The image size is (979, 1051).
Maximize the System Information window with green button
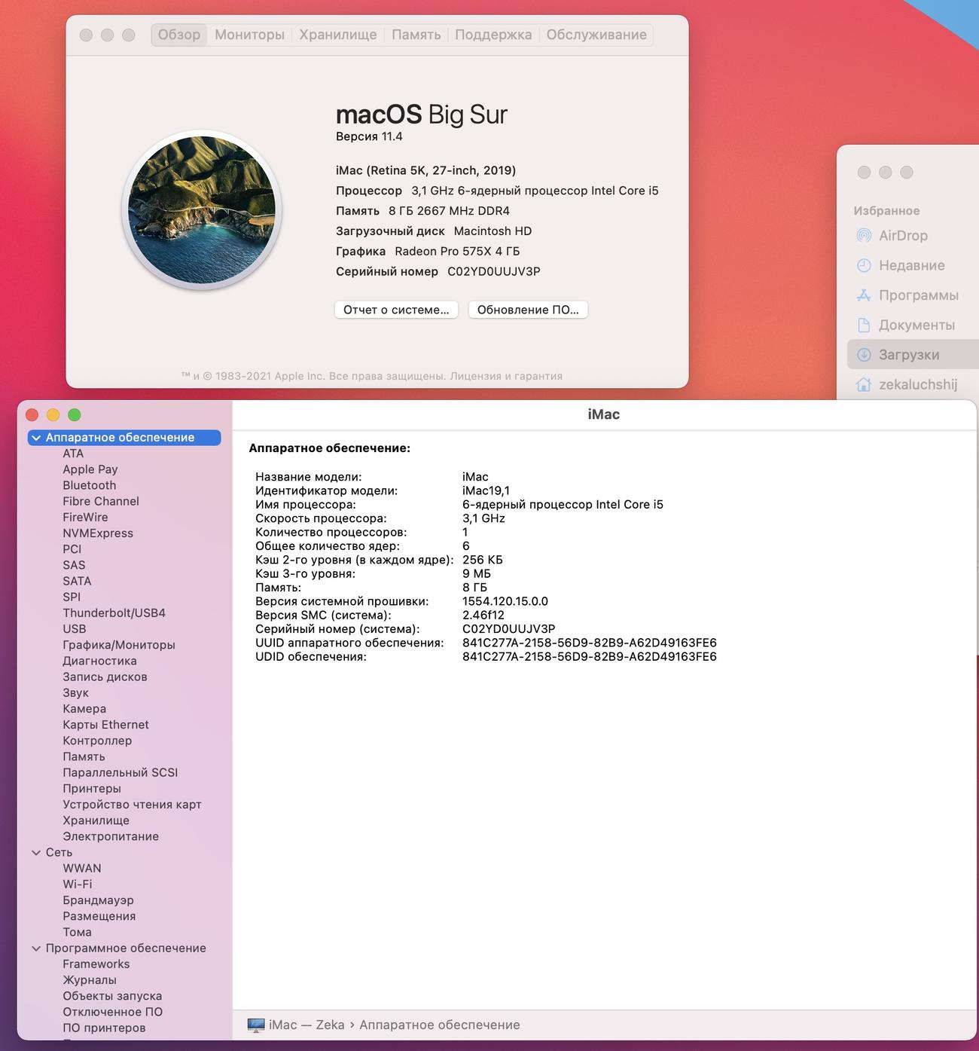tap(75, 415)
